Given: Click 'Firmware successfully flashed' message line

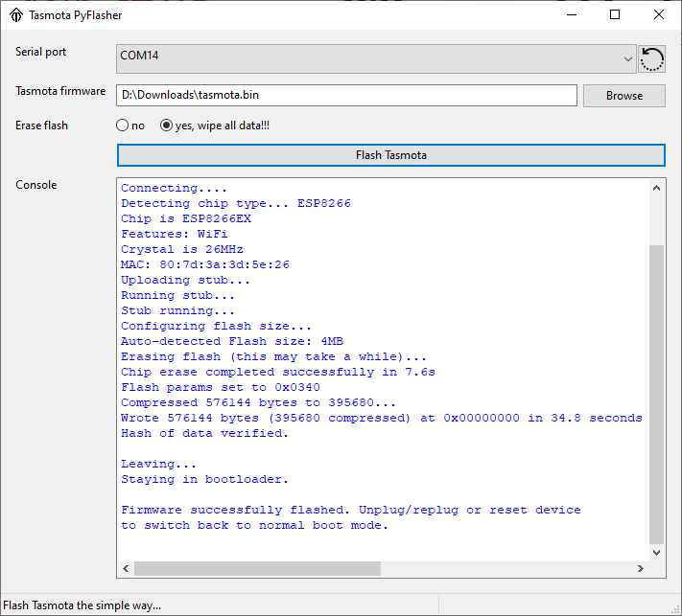Looking at the screenshot, I should pos(350,510).
